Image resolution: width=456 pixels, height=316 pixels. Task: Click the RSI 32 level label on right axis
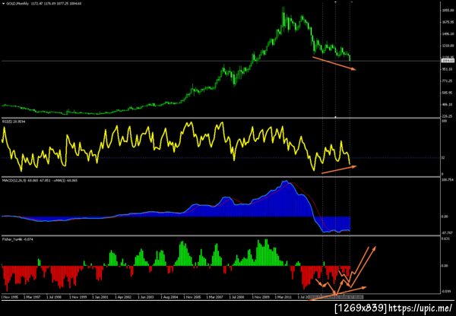[x=444, y=158]
